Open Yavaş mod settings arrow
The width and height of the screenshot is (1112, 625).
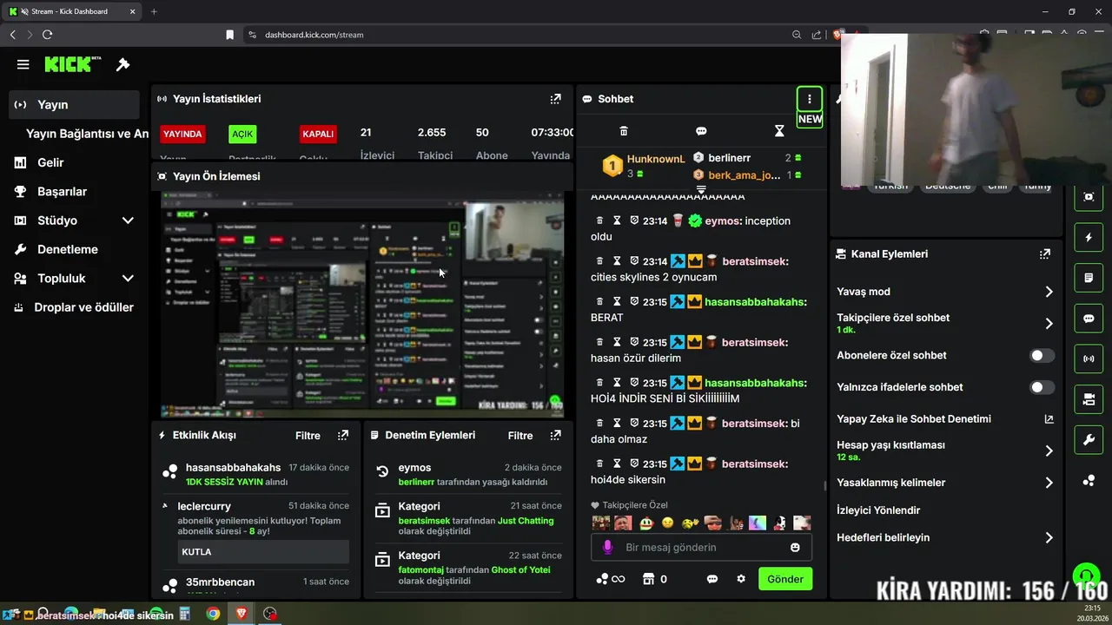1049,292
